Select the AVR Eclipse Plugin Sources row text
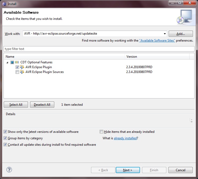This screenshot has height=179, width=198. 45,72
